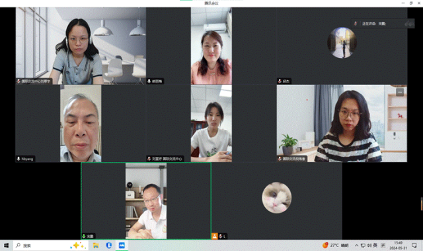Click the green microphone icon on the highlighted speaker tile
The height and width of the screenshot is (251, 423).
(84, 236)
